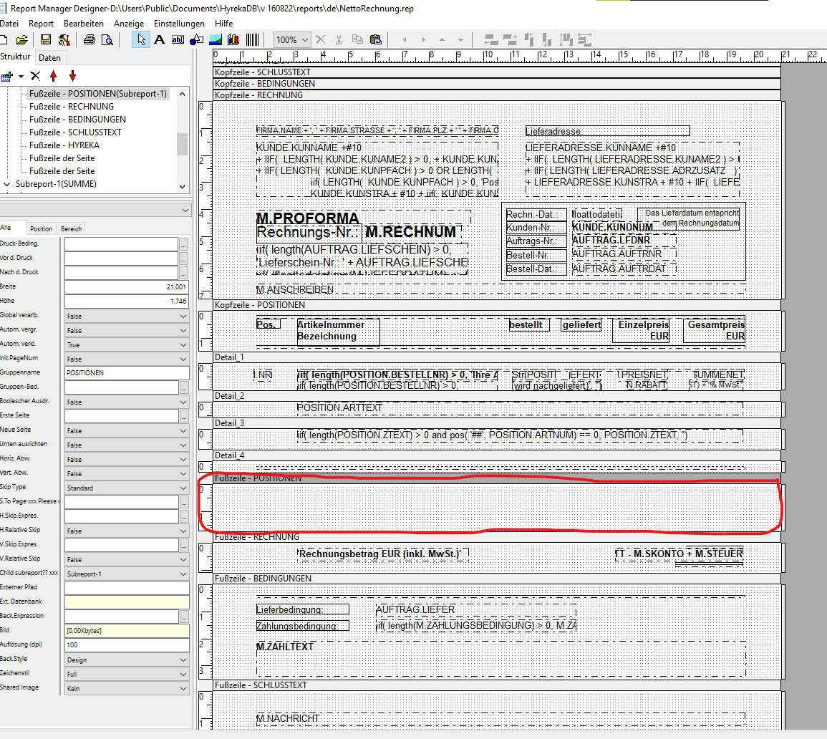
Task: Click the ellipsis button for Nach d. Druck
Action: pos(183,273)
